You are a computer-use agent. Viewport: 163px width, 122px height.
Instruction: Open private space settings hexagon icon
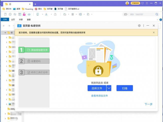(x=139, y=26)
